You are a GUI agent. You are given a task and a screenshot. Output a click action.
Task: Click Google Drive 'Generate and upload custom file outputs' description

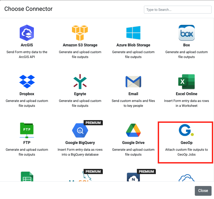coord(133,152)
